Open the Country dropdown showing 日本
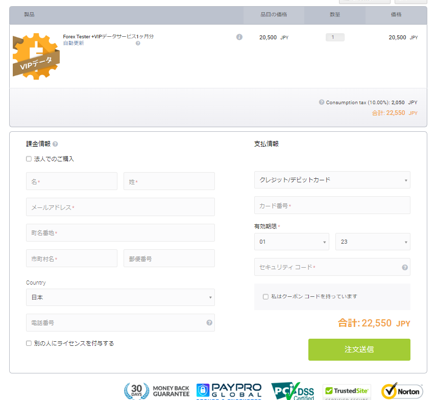Image resolution: width=437 pixels, height=400 pixels. coord(120,297)
